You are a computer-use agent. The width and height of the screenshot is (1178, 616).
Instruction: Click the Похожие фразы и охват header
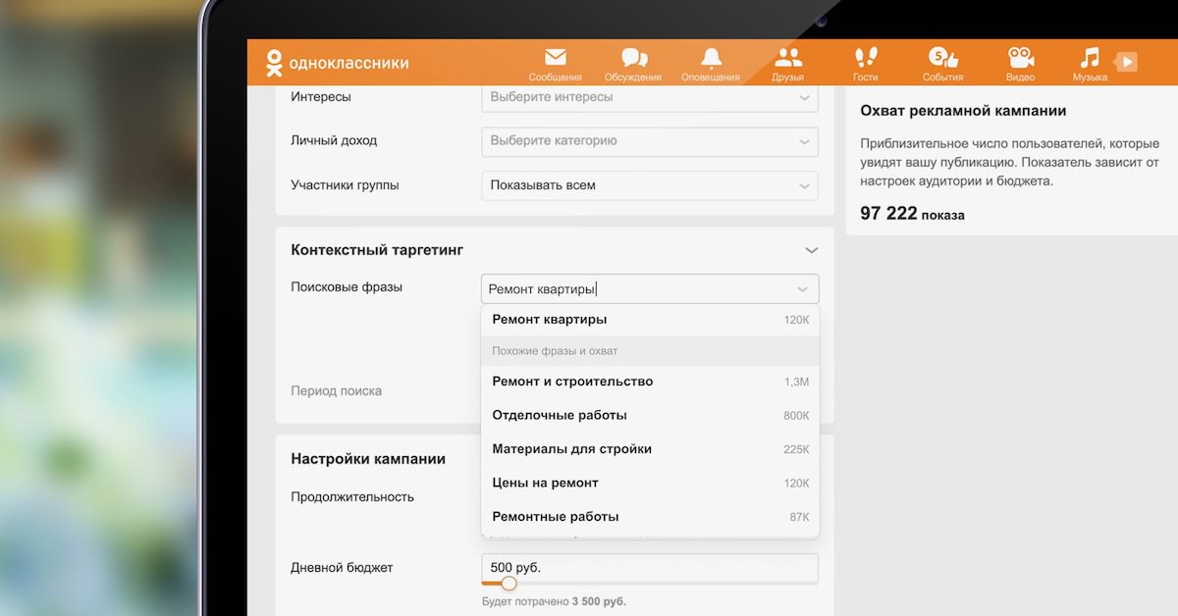pos(650,351)
